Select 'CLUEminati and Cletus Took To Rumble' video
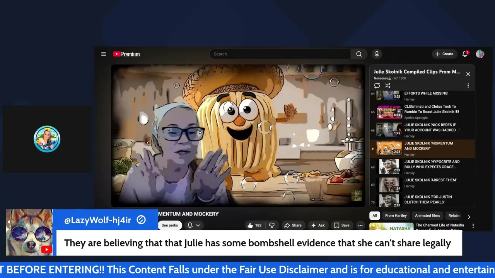This screenshot has height=278, width=495. [422, 112]
